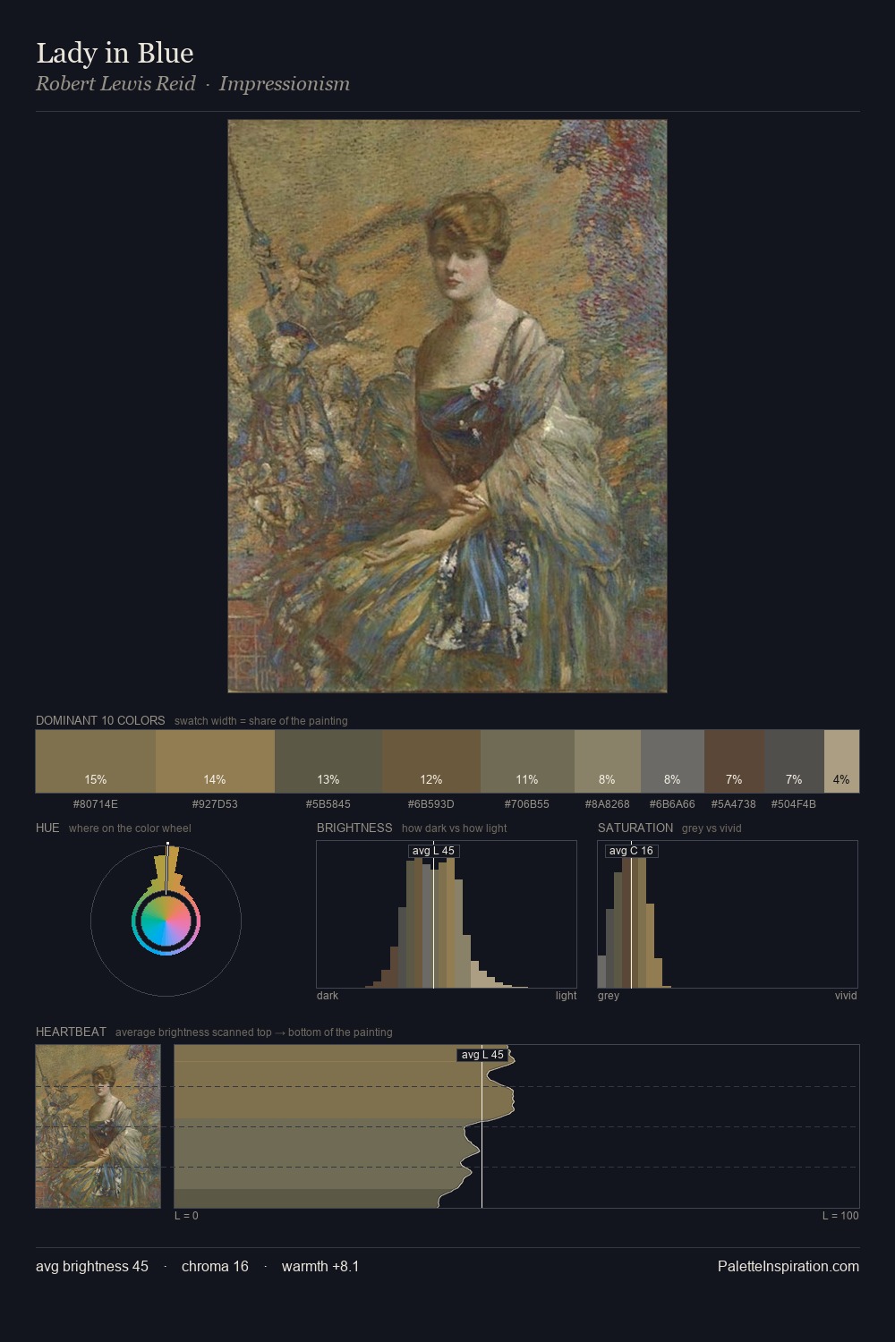Image resolution: width=895 pixels, height=1342 pixels.
Task: Click the hex code #8A8268
Action: [x=608, y=804]
